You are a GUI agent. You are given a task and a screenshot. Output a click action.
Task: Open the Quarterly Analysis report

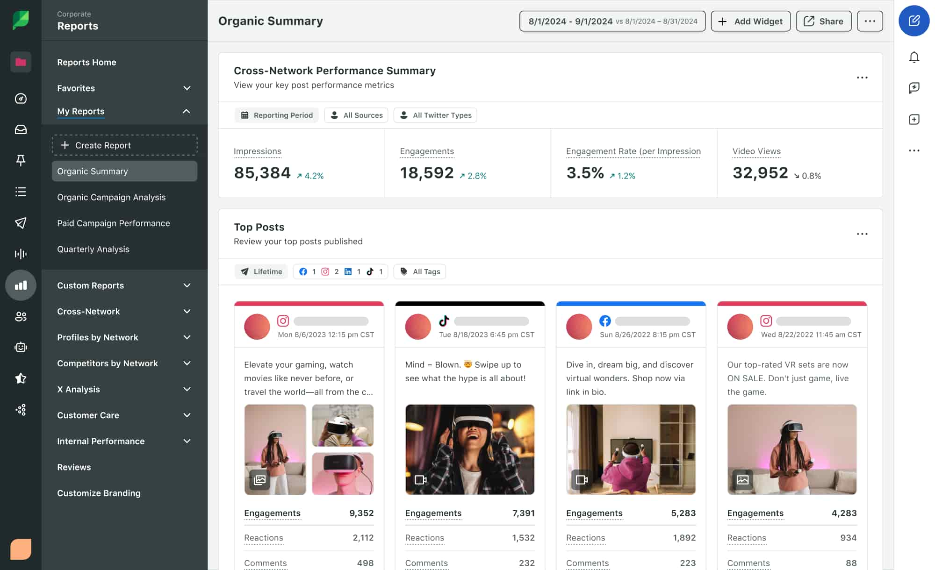(x=93, y=249)
